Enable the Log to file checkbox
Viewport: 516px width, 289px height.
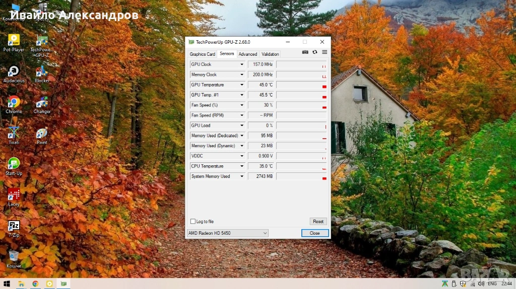(x=193, y=222)
